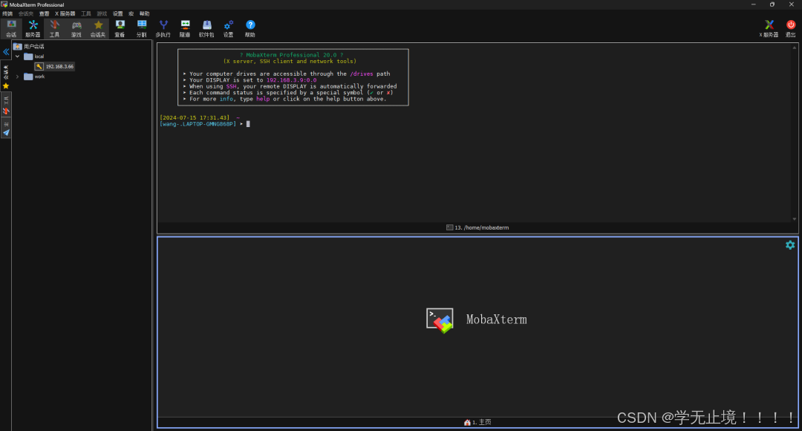The width and height of the screenshot is (802, 431).
Task: Switch to the 宏 paper-plane sidebar tab
Action: [6, 129]
